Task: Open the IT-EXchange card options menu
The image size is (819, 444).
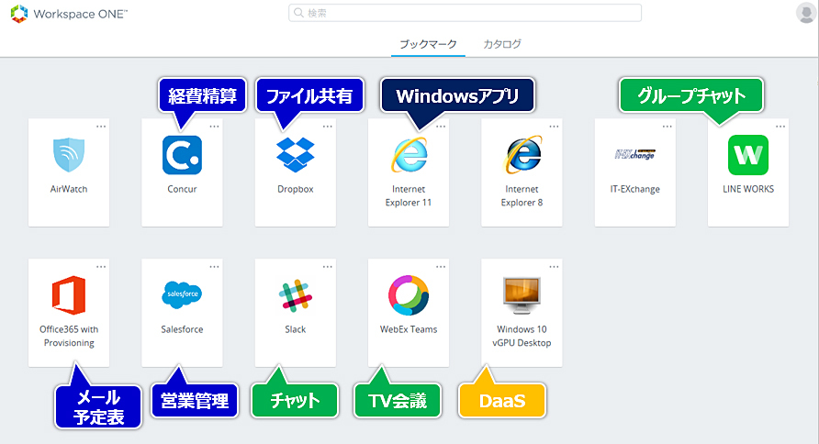Action: 667,127
